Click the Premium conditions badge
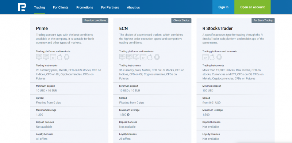This screenshot has width=292, height=143. point(95,20)
